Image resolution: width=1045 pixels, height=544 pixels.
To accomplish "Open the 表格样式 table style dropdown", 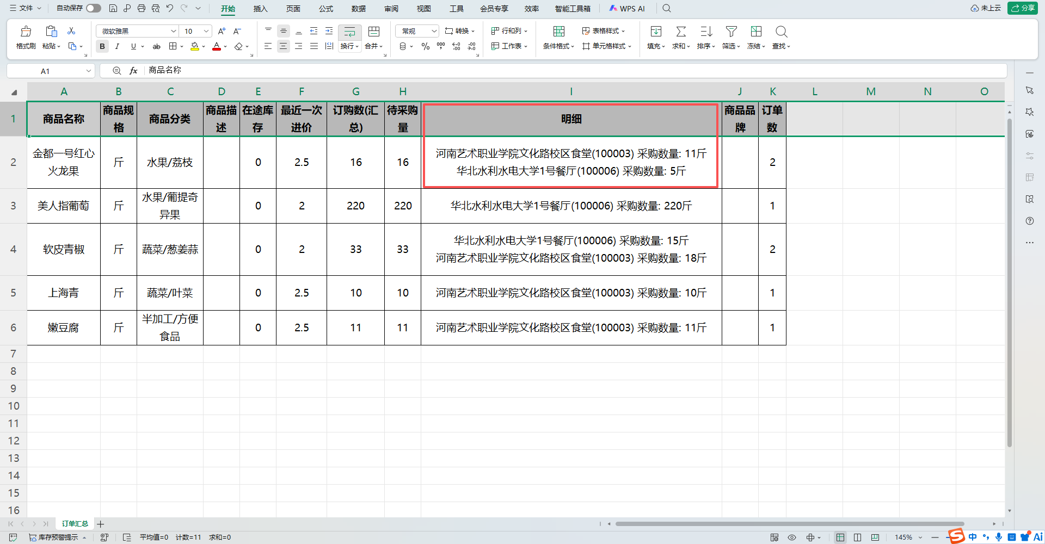I will [604, 31].
